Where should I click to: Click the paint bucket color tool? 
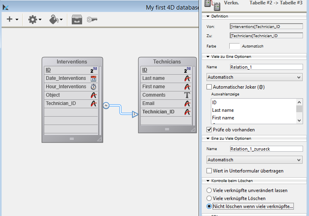(x=54, y=19)
